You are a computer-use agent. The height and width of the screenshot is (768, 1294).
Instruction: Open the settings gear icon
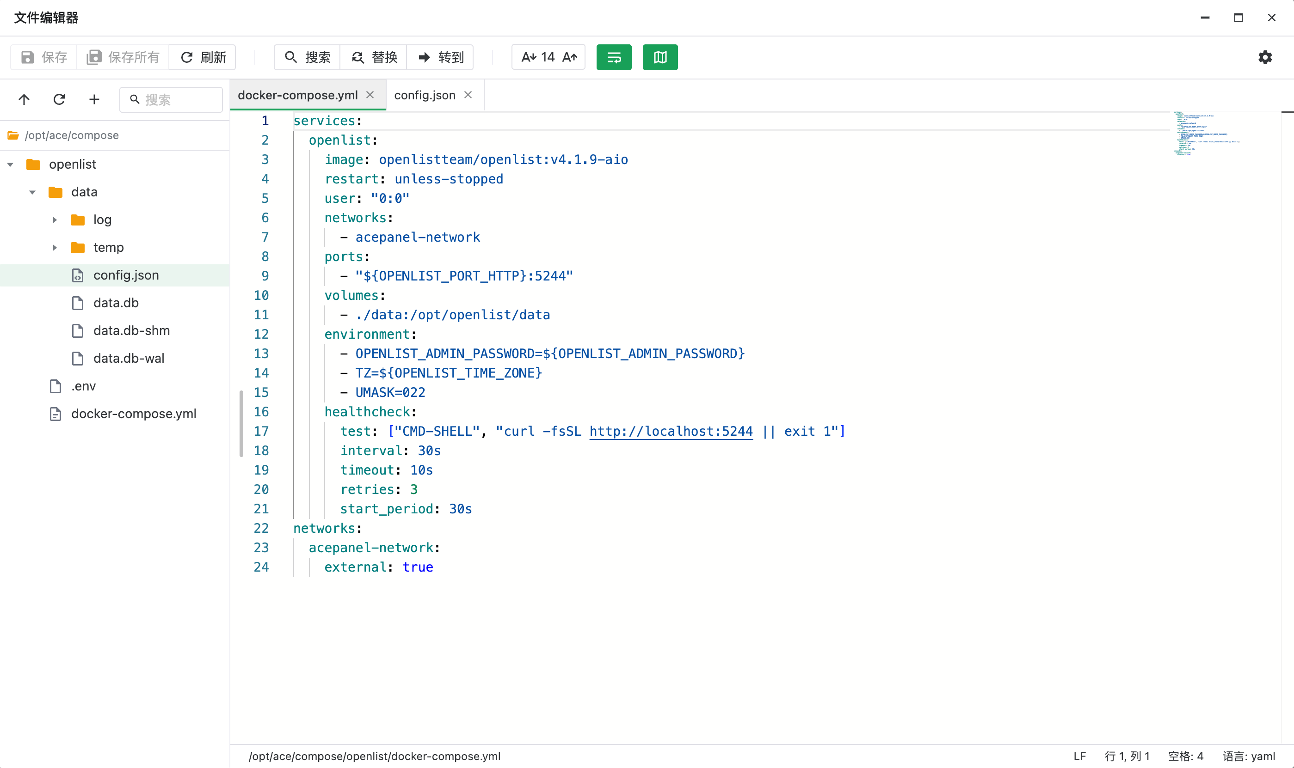click(1264, 57)
